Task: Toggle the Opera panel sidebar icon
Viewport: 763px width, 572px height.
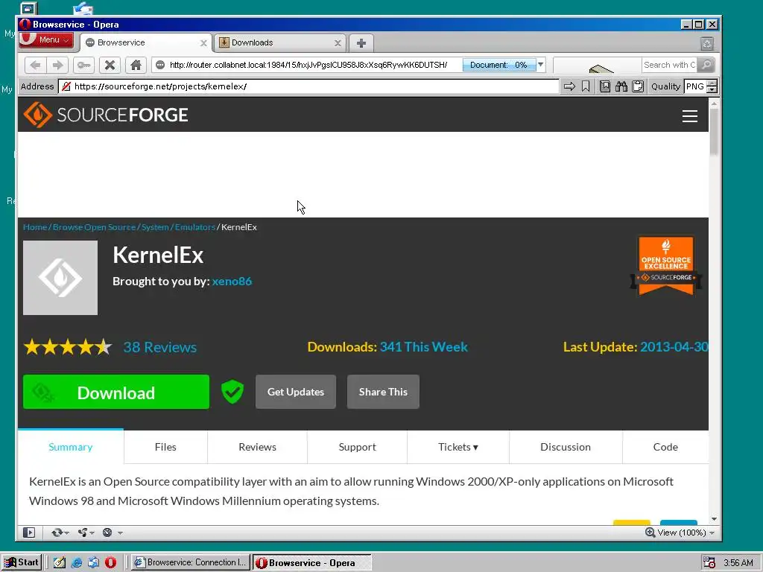Action: click(29, 533)
